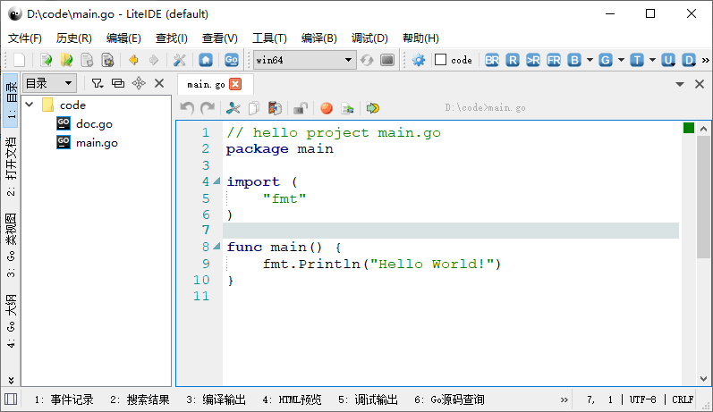Open the 3: 编译输出 panel
Viewport: 713px width, 412px height.
click(216, 399)
